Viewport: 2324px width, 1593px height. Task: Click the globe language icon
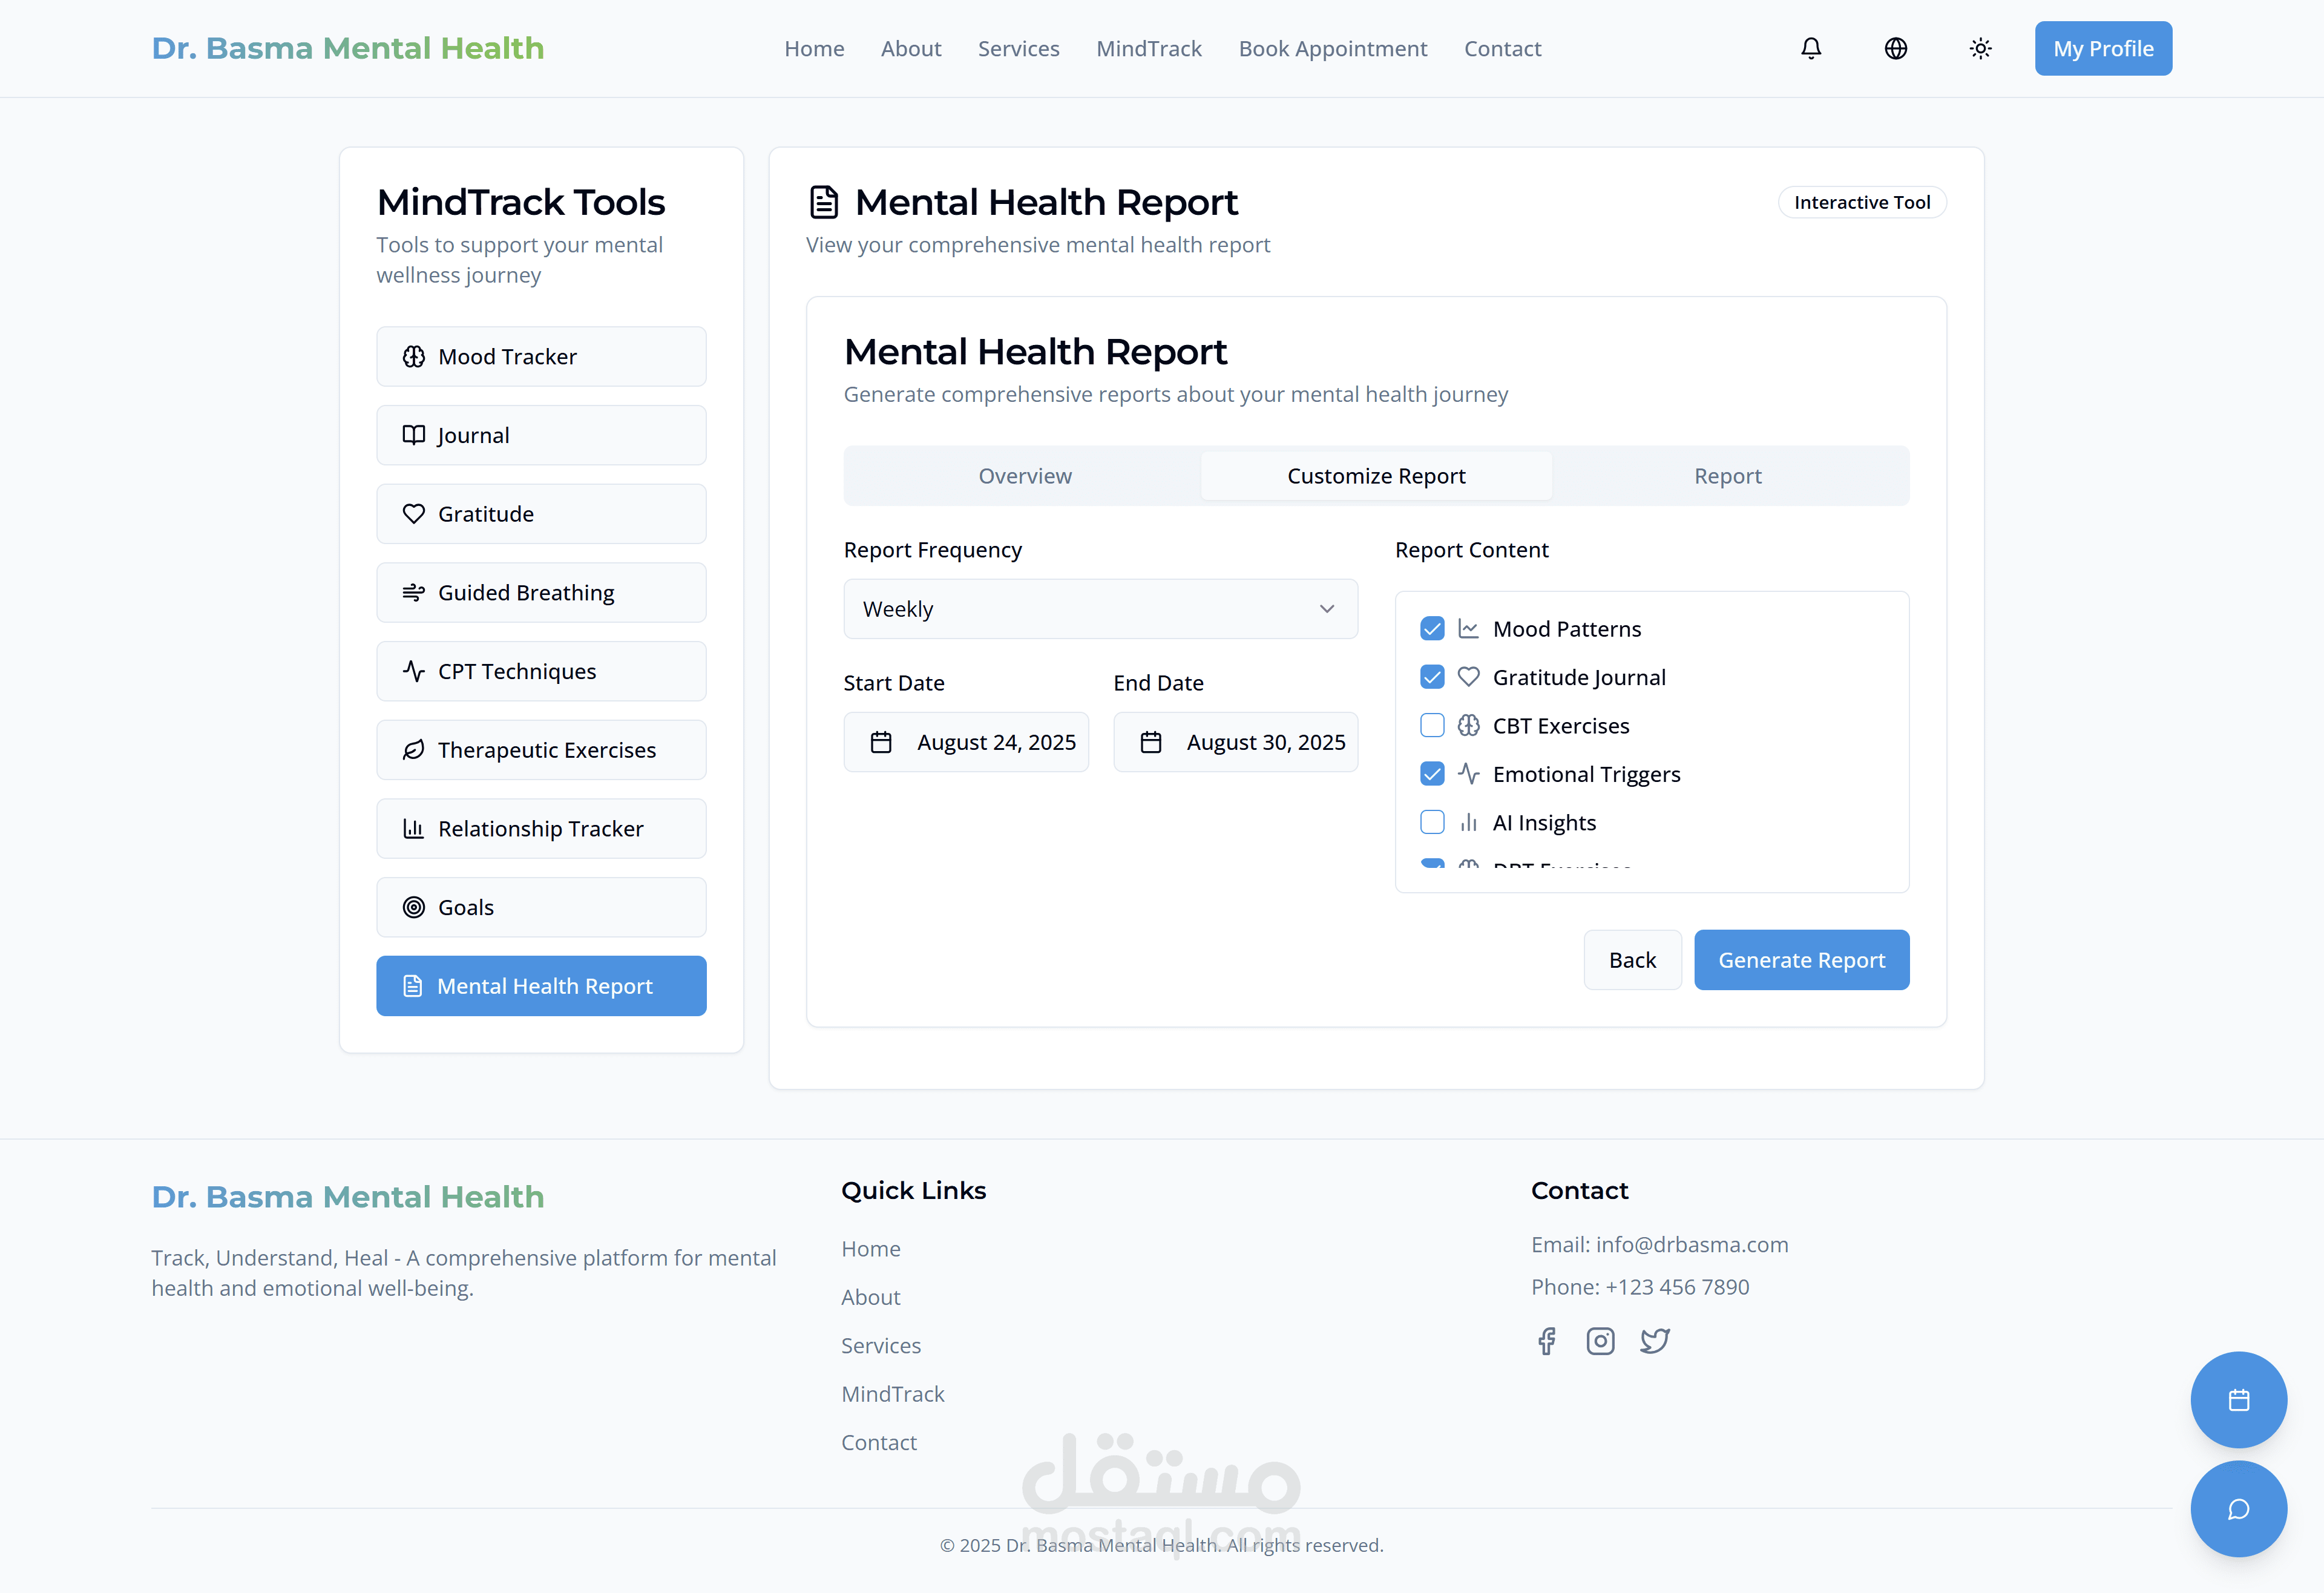click(1896, 48)
